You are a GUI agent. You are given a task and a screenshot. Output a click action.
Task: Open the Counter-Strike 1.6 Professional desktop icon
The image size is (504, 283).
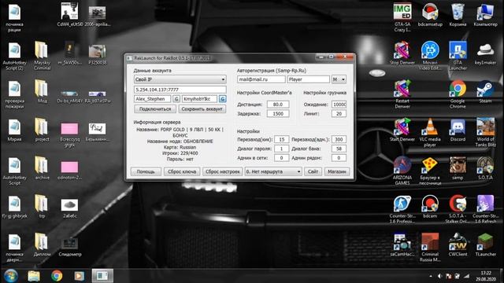402,208
